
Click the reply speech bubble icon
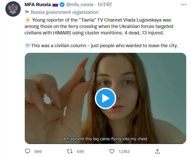(x=28, y=151)
